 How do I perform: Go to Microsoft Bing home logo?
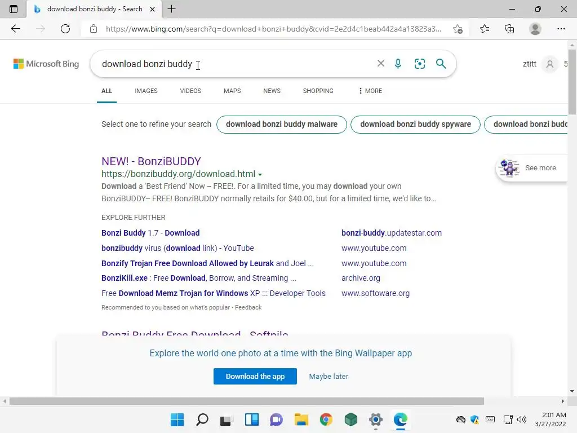pyautogui.click(x=46, y=64)
